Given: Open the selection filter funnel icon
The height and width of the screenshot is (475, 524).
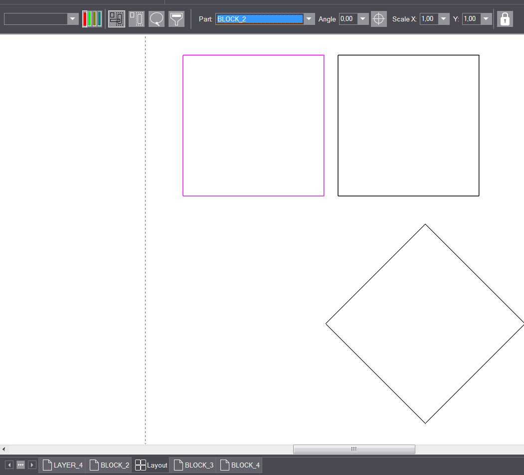Looking at the screenshot, I should tap(176, 19).
